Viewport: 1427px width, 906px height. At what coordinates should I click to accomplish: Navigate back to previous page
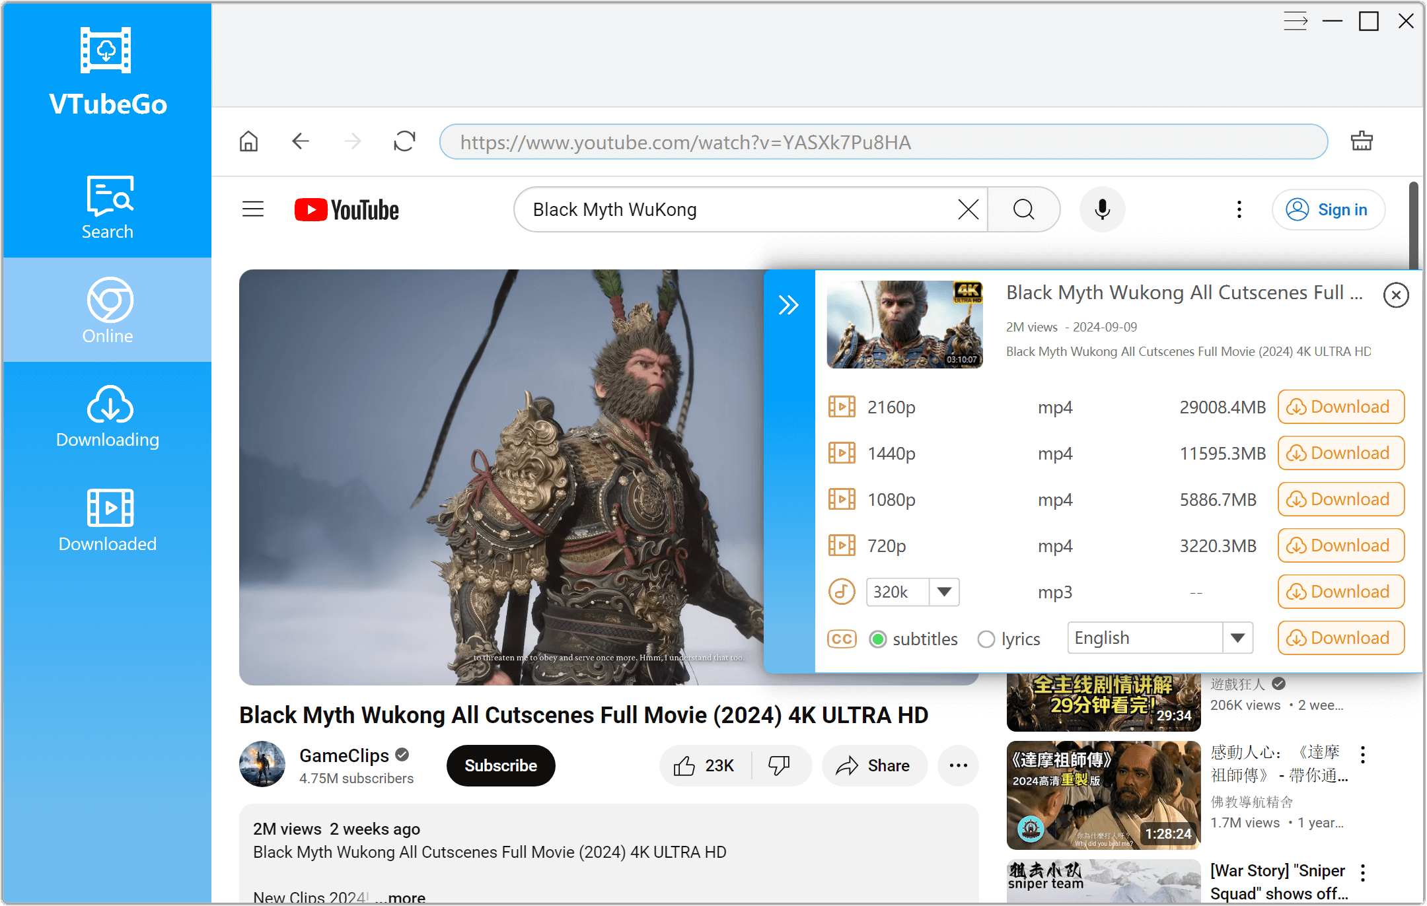[x=301, y=141]
